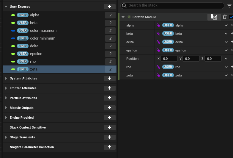Select the rho parameter in User Exposed

pyautogui.click(x=33, y=61)
